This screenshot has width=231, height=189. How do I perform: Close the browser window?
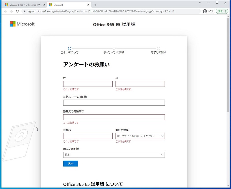[x=226, y=3]
